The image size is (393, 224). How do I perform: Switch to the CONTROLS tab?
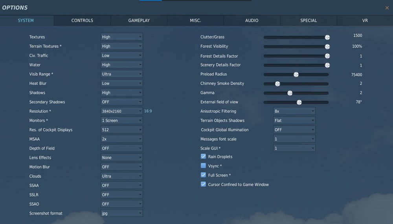click(82, 20)
